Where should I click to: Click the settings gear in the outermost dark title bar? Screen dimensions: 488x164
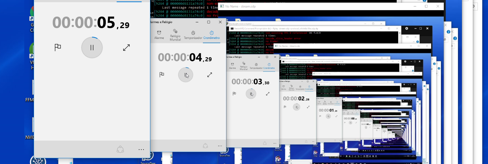tap(406, 28)
